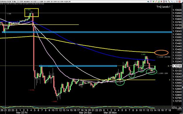
Task: Click the 1.13920 price axis label
Action: pos(177,10)
